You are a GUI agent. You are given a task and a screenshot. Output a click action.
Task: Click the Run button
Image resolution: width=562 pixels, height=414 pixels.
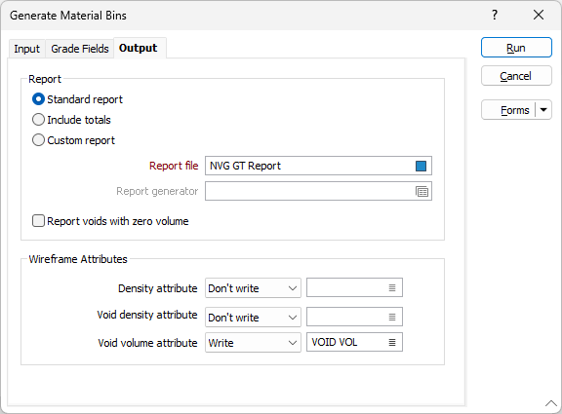pos(516,48)
